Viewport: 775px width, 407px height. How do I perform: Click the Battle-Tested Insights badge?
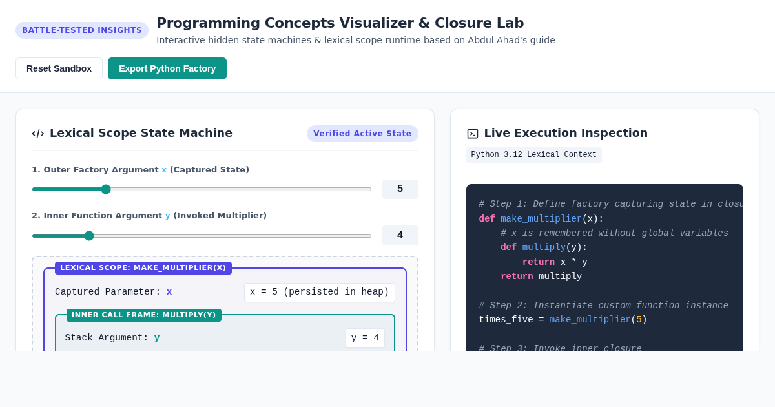click(x=82, y=30)
